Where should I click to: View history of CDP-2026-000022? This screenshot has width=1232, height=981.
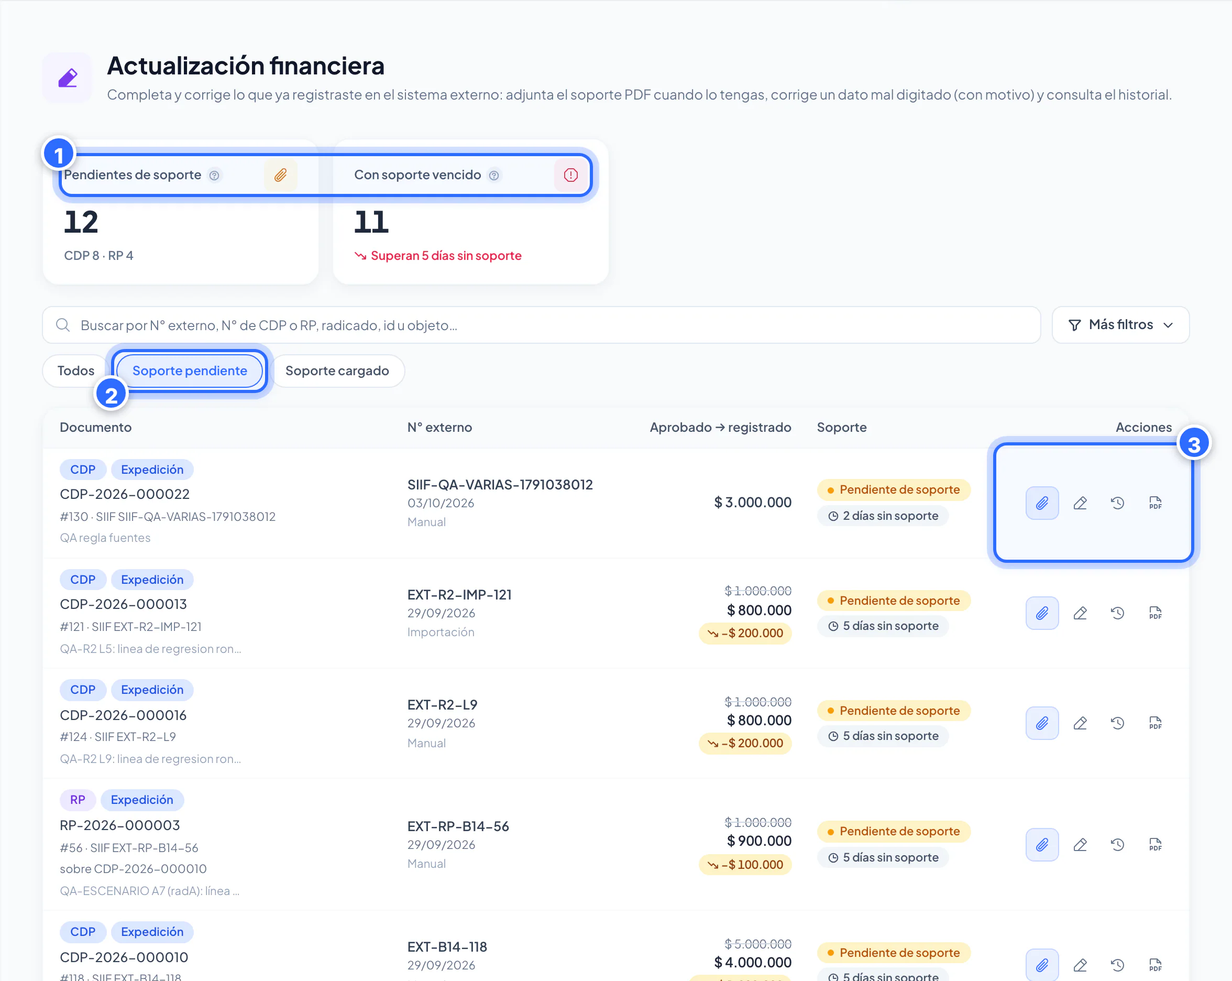coord(1117,503)
